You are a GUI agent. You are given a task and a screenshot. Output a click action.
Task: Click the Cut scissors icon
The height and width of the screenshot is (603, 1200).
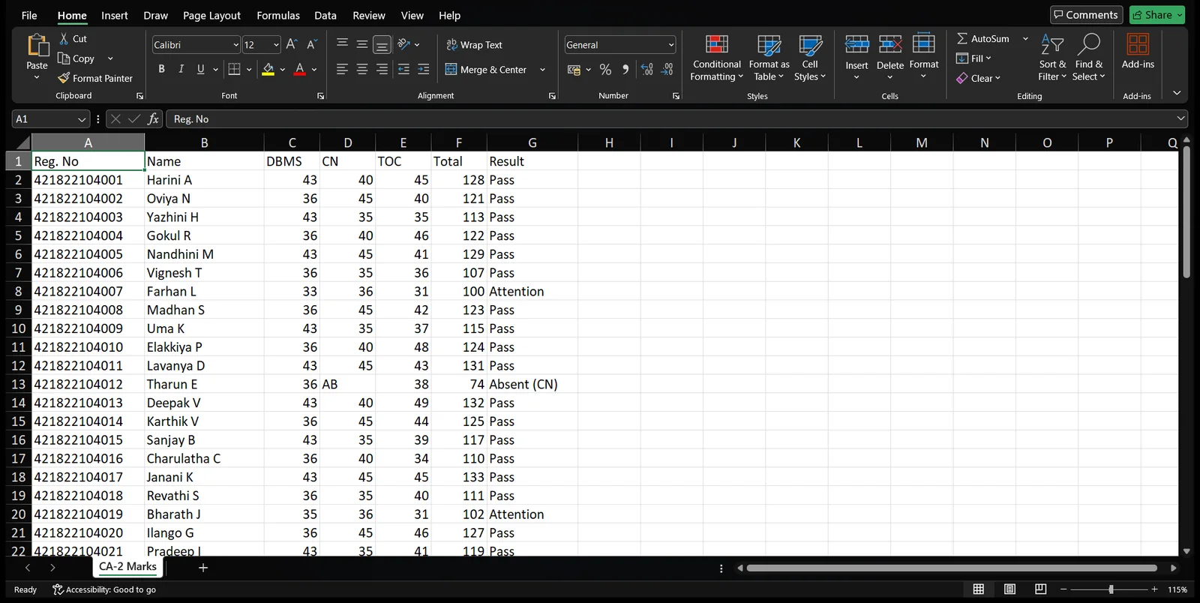point(64,38)
